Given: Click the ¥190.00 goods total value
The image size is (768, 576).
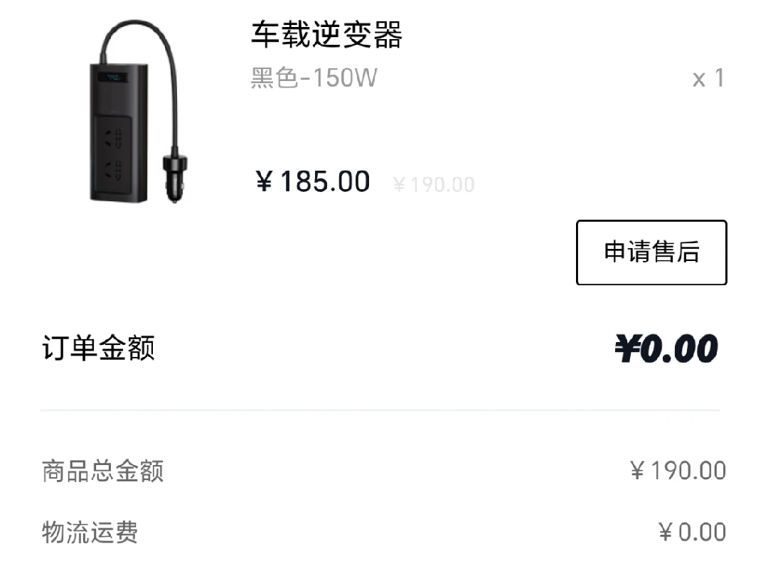Looking at the screenshot, I should tap(678, 471).
